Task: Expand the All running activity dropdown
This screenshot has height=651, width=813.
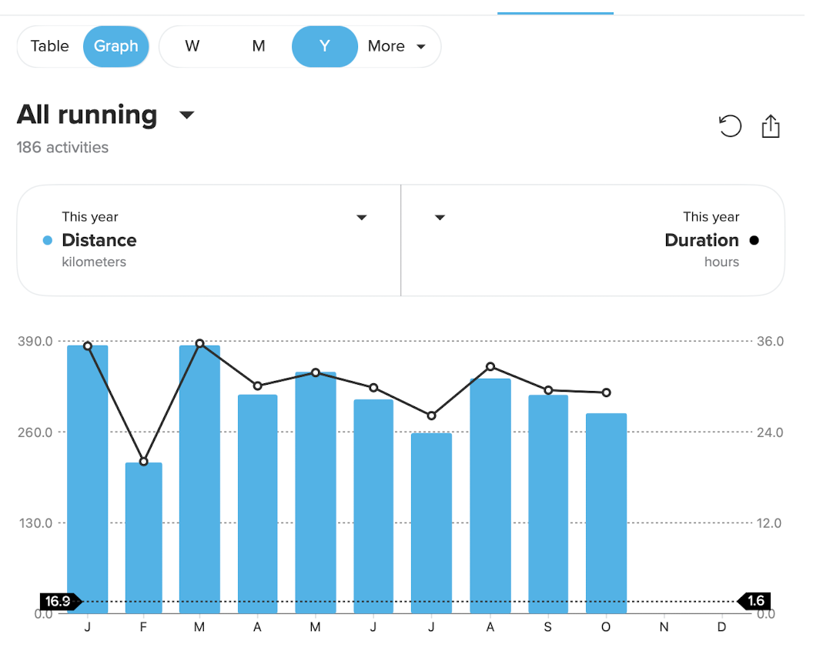Action: [186, 115]
